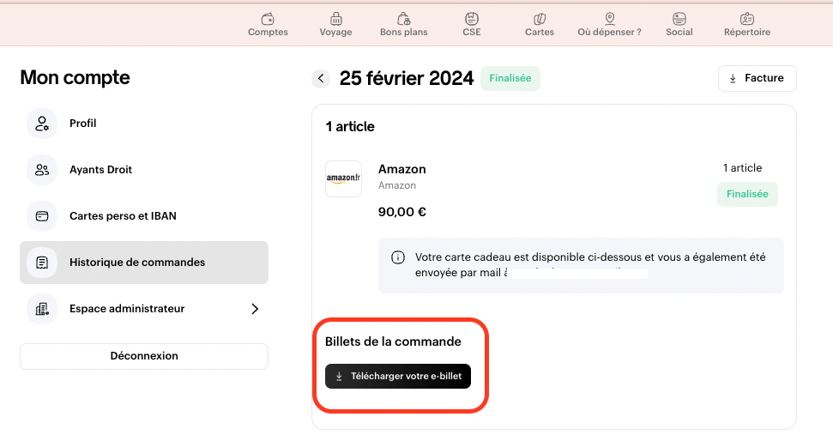Click Télécharger votre e-billet button
This screenshot has height=441, width=833.
[398, 377]
